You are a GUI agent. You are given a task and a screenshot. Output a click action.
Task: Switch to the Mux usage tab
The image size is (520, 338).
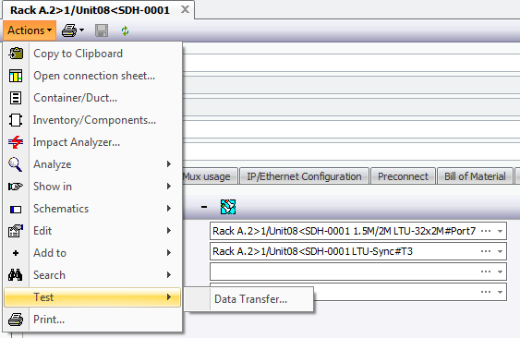click(210, 176)
